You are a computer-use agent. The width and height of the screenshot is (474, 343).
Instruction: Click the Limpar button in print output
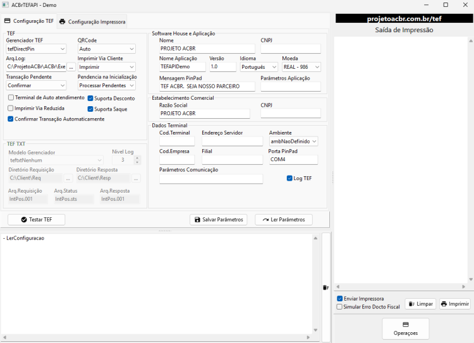pos(420,304)
